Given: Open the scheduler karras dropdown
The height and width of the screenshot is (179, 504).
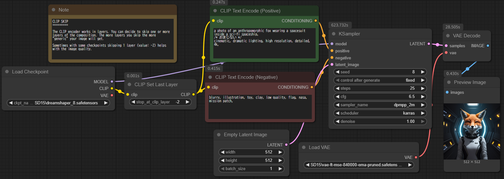Looking at the screenshot, I should 380,113.
